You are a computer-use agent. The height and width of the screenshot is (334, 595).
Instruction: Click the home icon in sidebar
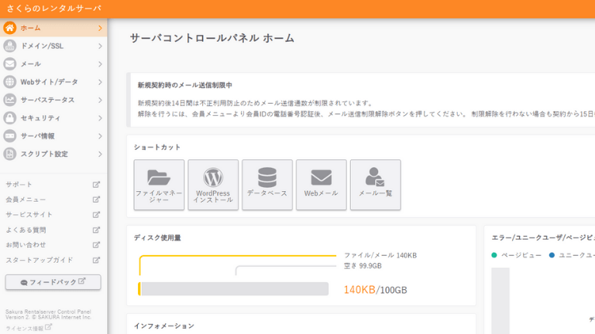[10, 28]
